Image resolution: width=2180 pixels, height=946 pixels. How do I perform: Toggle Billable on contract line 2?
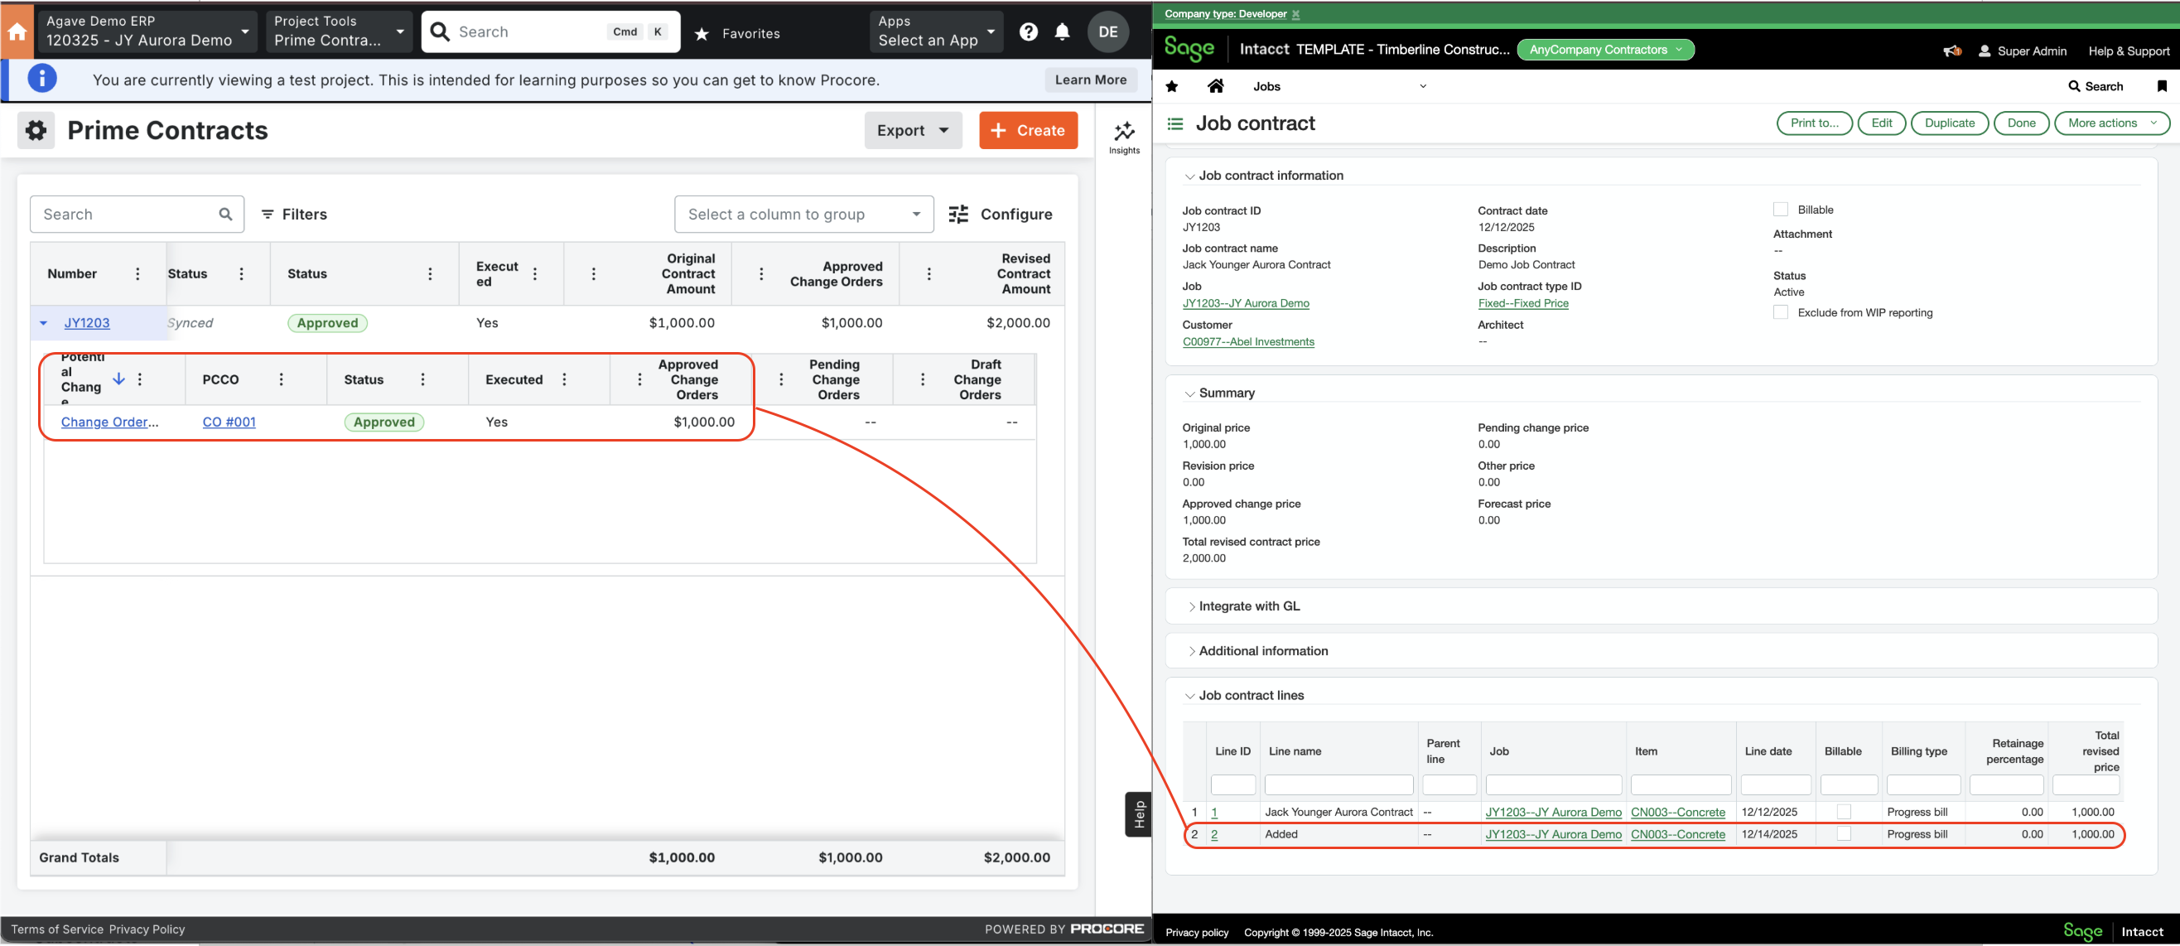click(1844, 833)
